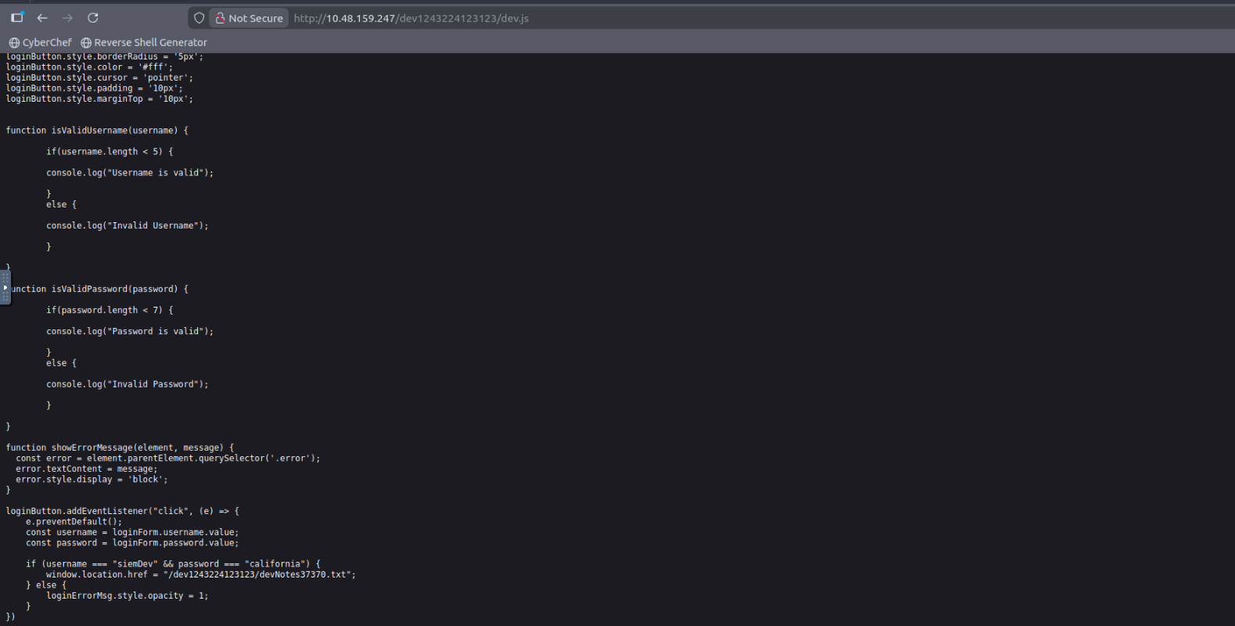Click the isValidUsername function declaration line
Screen dimensions: 1235x626
coord(97,131)
